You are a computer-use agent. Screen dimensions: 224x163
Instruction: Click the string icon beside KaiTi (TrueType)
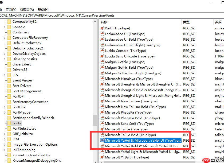click(x=102, y=28)
